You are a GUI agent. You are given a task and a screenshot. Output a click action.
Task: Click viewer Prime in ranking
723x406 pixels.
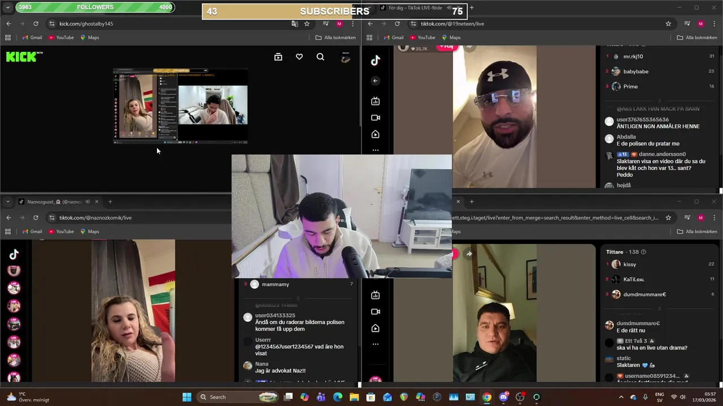tap(630, 86)
